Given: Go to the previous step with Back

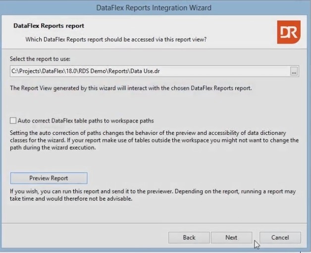Looking at the screenshot, I should [189, 237].
